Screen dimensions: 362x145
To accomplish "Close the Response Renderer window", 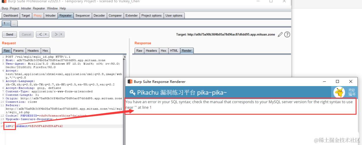I will [351, 82].
